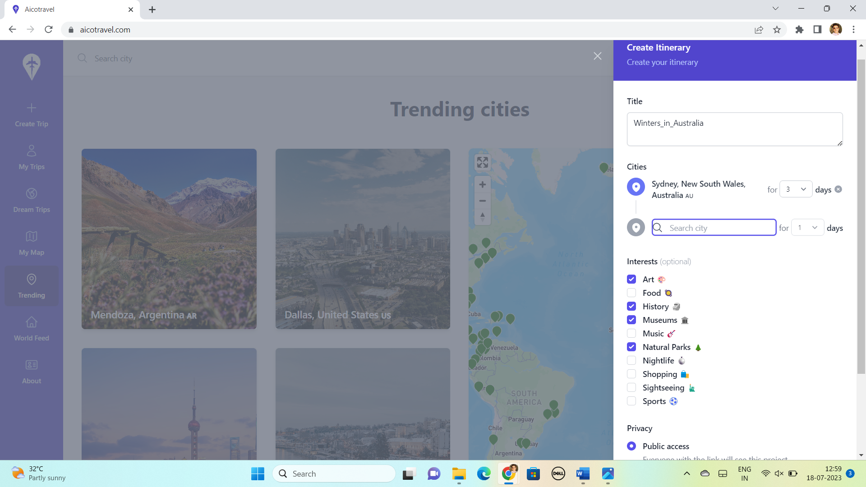
Task: Open Dallas, United States city card
Action: (363, 239)
